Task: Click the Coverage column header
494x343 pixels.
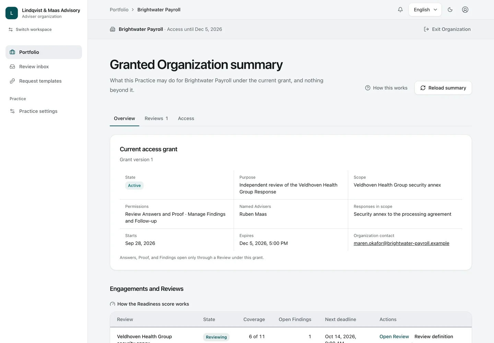Action: coord(254,319)
